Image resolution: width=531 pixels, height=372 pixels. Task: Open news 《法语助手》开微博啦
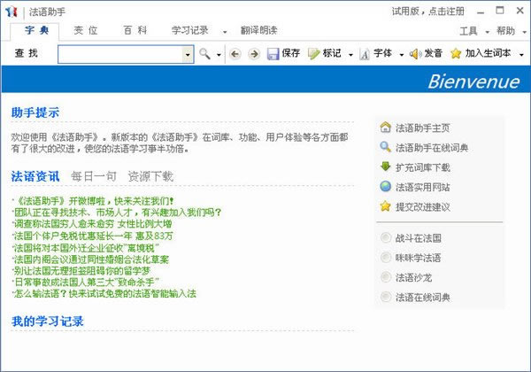tap(95, 201)
